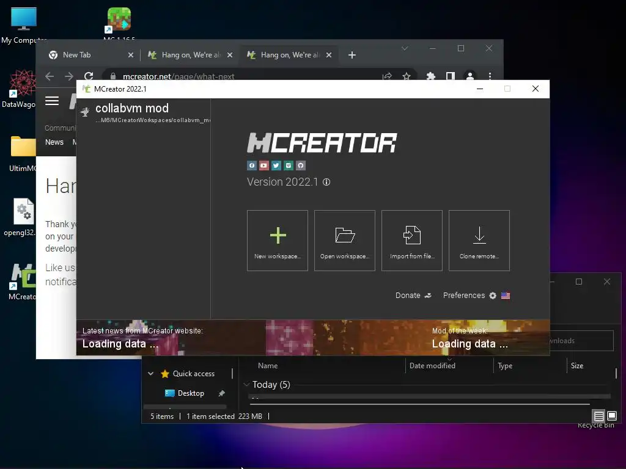Collapse the Today (5) group

coord(246,385)
